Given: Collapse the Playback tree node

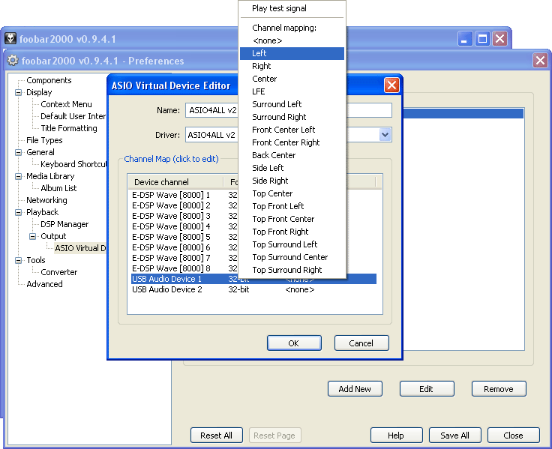Looking at the screenshot, I should click(x=18, y=212).
